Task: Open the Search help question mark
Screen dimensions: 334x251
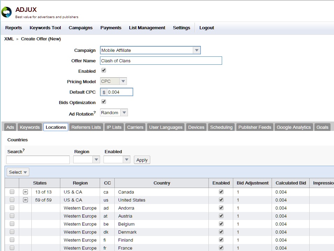Action: tap(23, 150)
